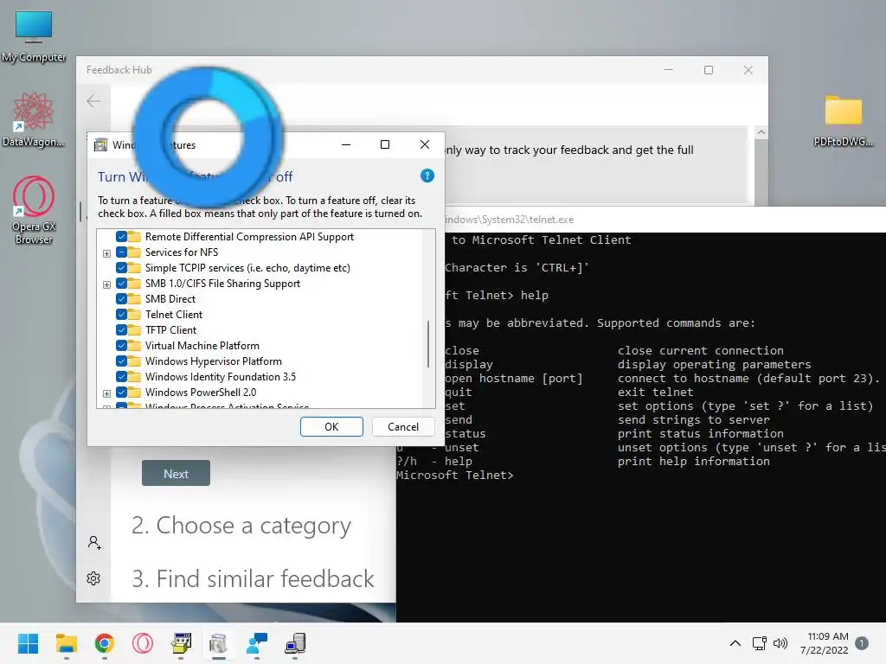Select the Virtual Machine Platform label

[202, 346]
